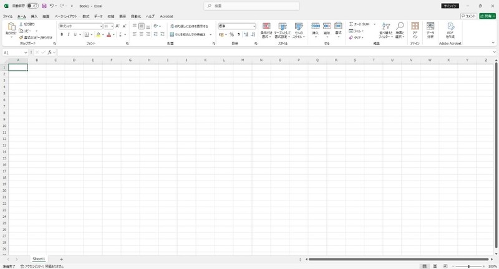Click the Share button
Screen dimensions: 499x269
488,16
